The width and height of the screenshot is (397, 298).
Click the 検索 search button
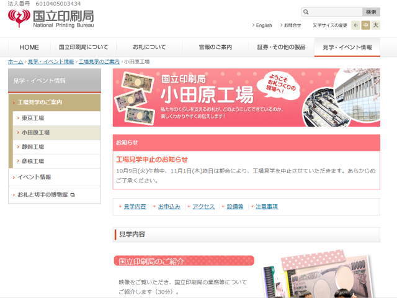(371, 12)
